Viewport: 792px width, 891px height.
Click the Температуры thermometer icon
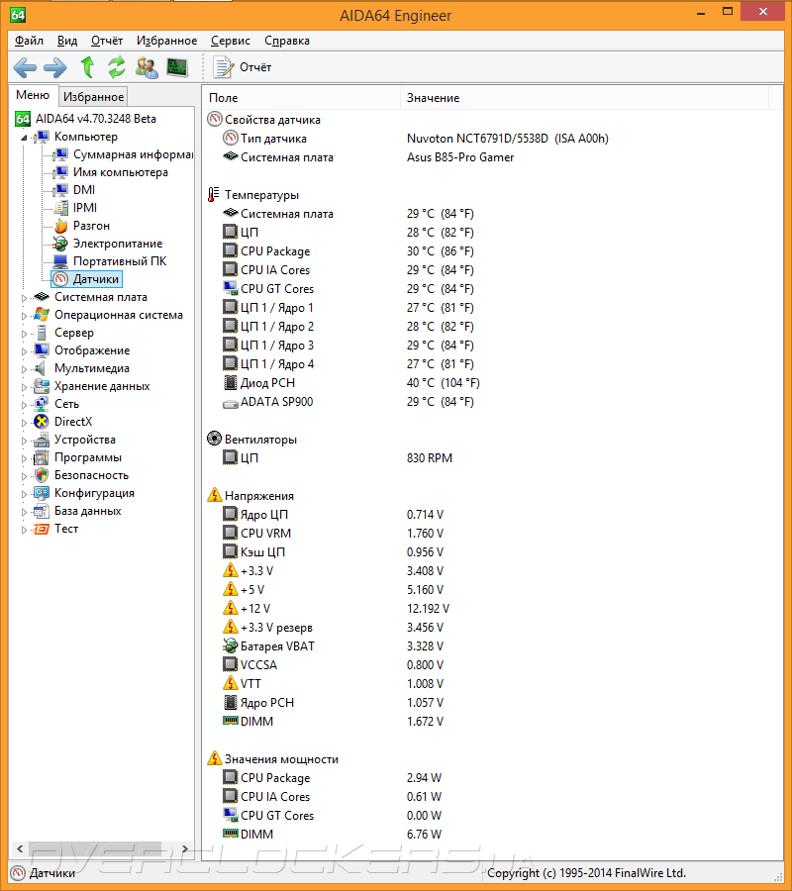tap(214, 194)
